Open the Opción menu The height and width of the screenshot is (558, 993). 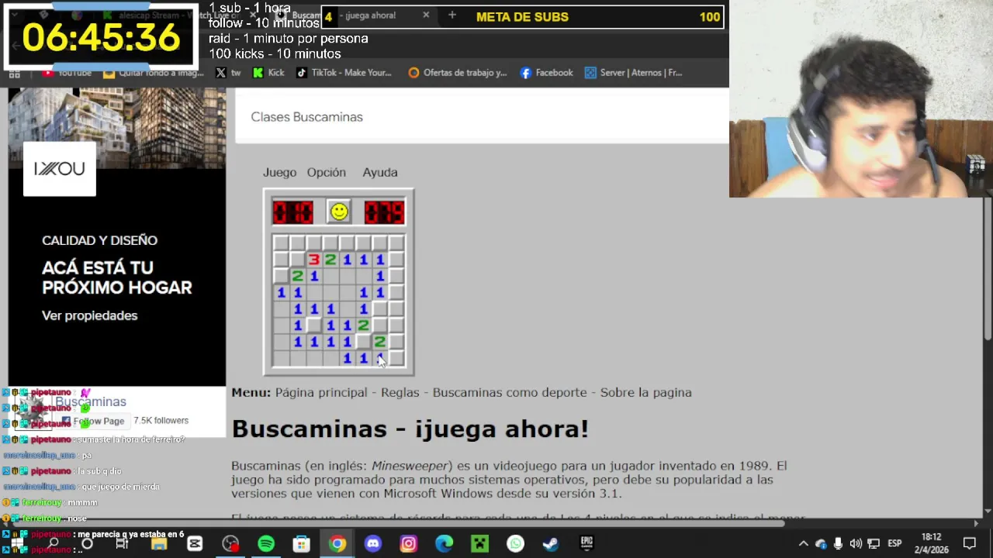pyautogui.click(x=326, y=172)
